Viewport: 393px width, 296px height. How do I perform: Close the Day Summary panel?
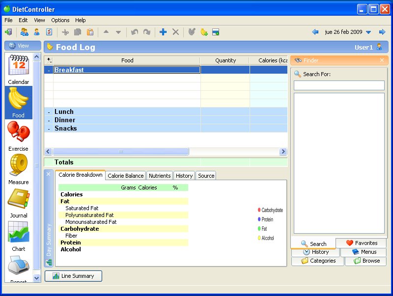tap(49, 174)
